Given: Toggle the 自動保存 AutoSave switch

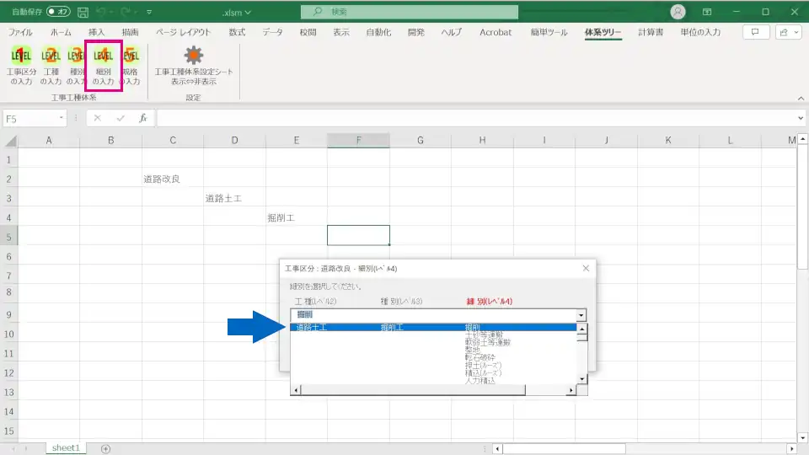Looking at the screenshot, I should point(58,11).
